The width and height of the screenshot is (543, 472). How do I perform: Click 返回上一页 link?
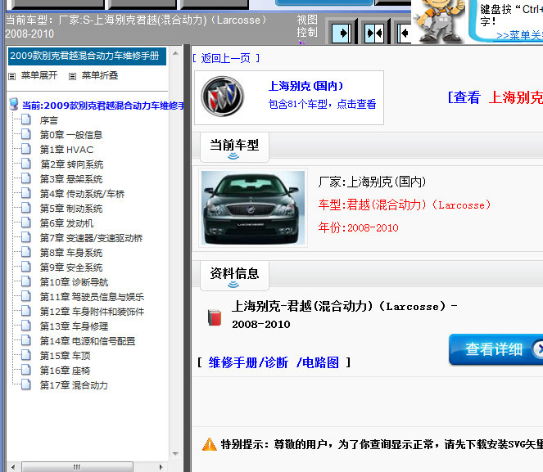(226, 58)
